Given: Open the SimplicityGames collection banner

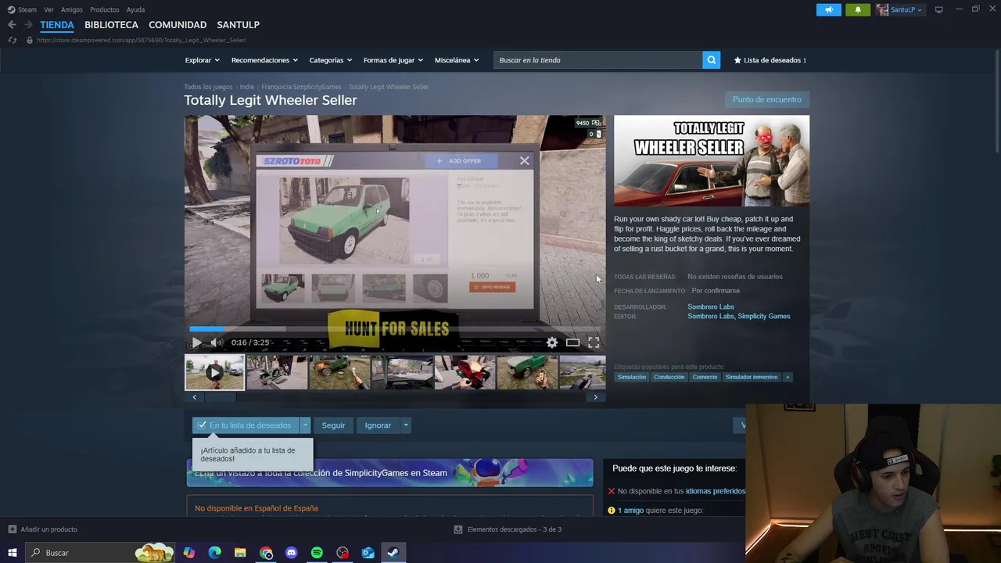Looking at the screenshot, I should click(389, 473).
